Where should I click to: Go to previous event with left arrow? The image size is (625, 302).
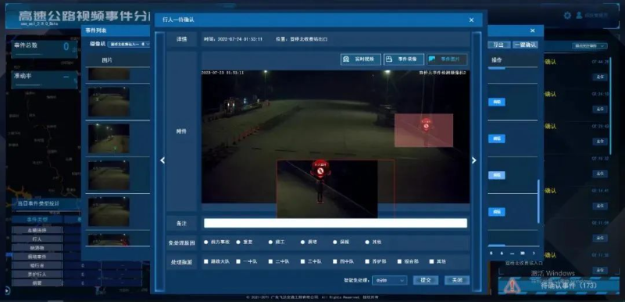(162, 160)
